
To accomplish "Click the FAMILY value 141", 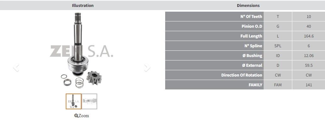I will 309,85.
